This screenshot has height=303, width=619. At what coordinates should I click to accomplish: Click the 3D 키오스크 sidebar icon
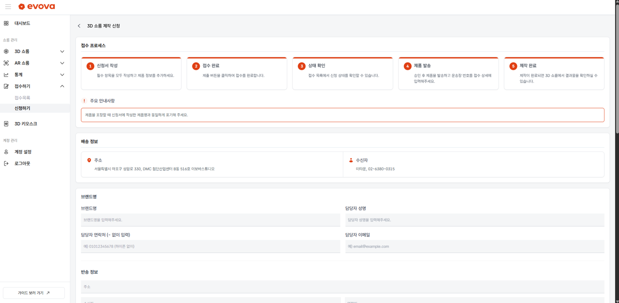pos(6,124)
